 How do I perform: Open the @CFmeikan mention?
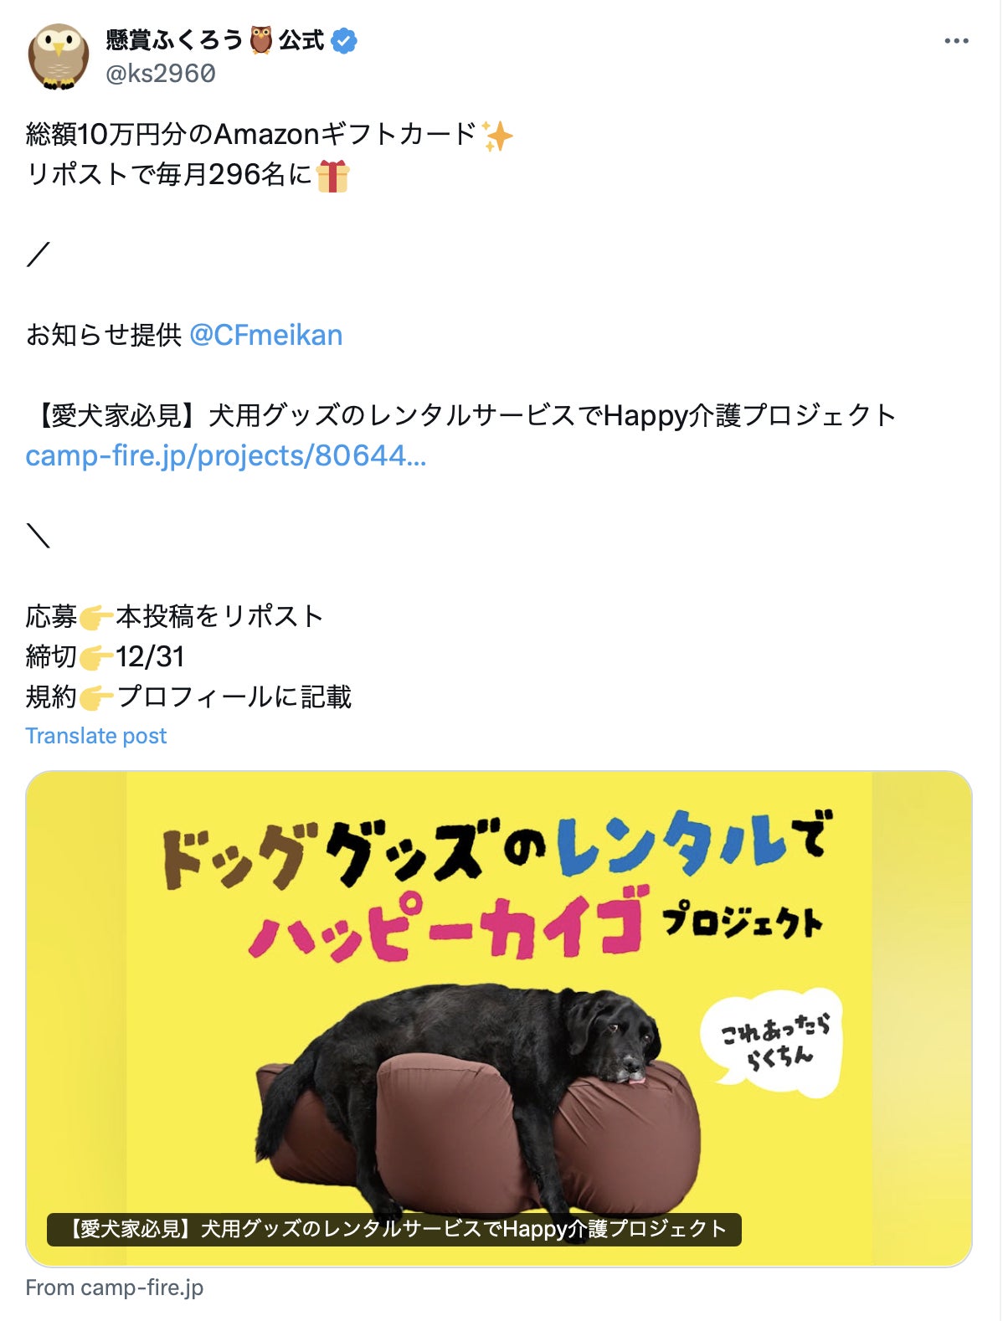[266, 335]
